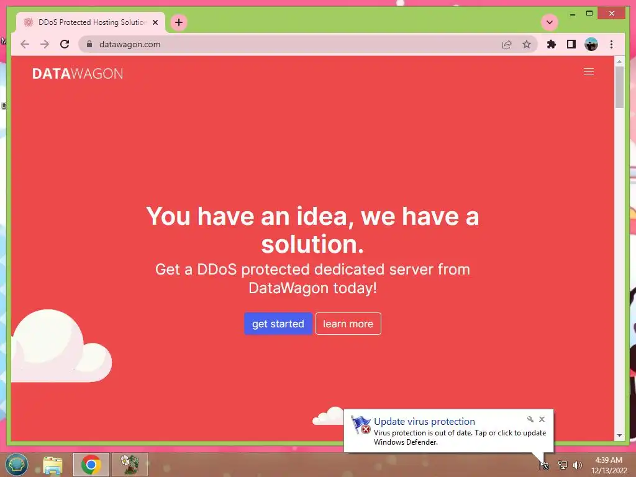Viewport: 636px width, 477px height.
Task: Click the DATAWAGON logo
Action: coord(78,73)
